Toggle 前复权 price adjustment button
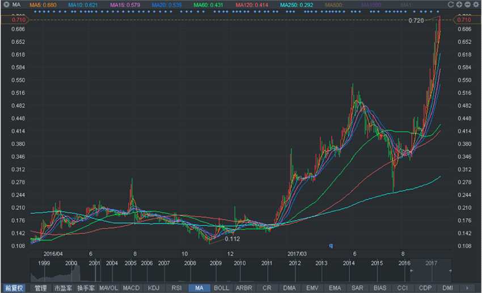 [x=14, y=288]
